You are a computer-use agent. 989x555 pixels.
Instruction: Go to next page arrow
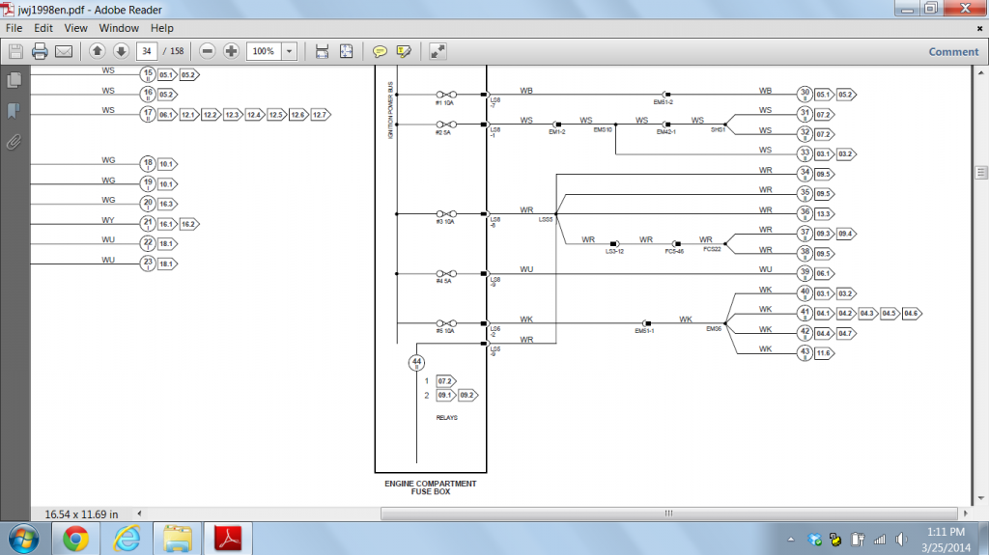[x=121, y=51]
